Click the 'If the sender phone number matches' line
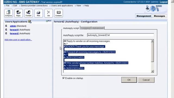 tap(96, 63)
